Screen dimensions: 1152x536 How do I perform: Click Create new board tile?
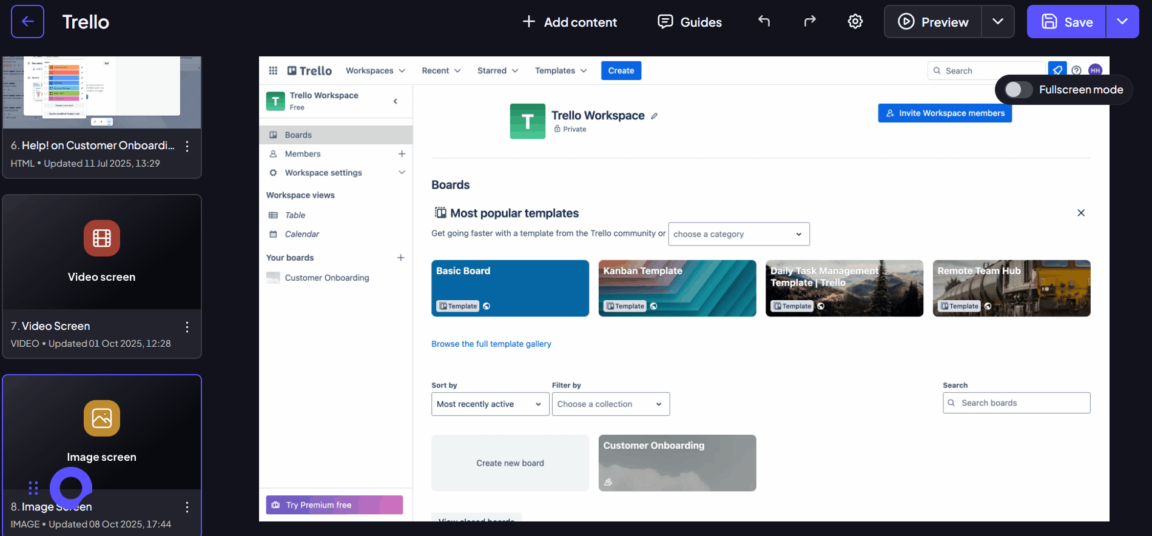pyautogui.click(x=510, y=463)
